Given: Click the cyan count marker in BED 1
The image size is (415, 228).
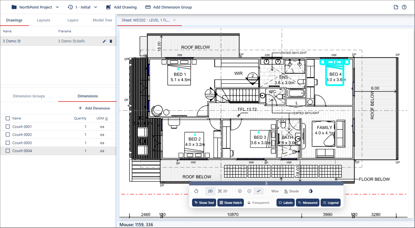Looking at the screenshot, I should tap(178, 69).
